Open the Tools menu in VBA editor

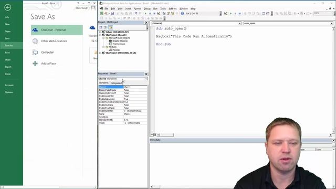pyautogui.click(x=163, y=9)
